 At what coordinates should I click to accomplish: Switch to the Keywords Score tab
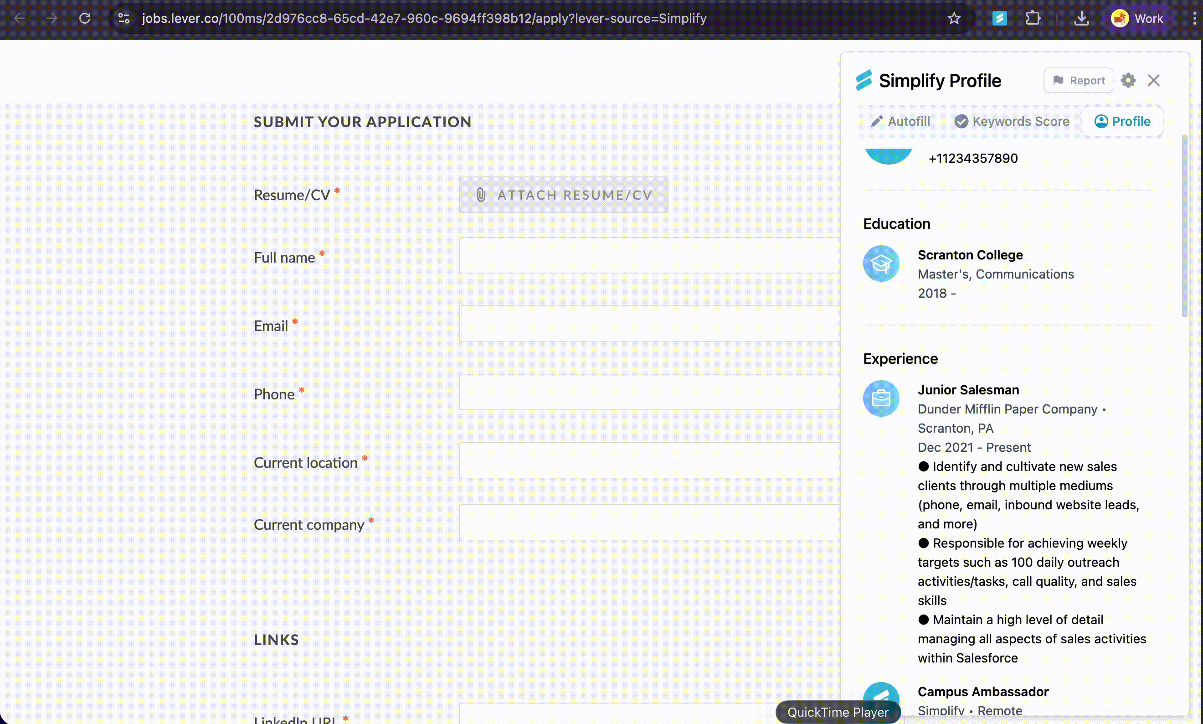tap(1012, 121)
